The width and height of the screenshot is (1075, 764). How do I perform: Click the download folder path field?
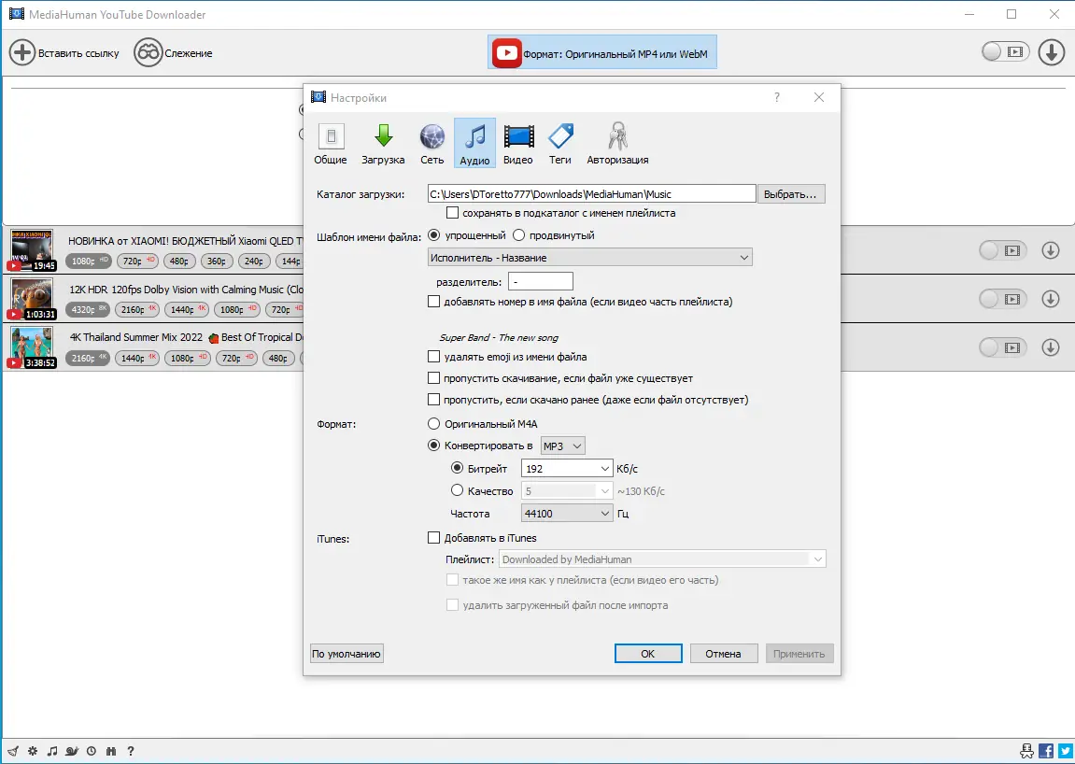(591, 194)
